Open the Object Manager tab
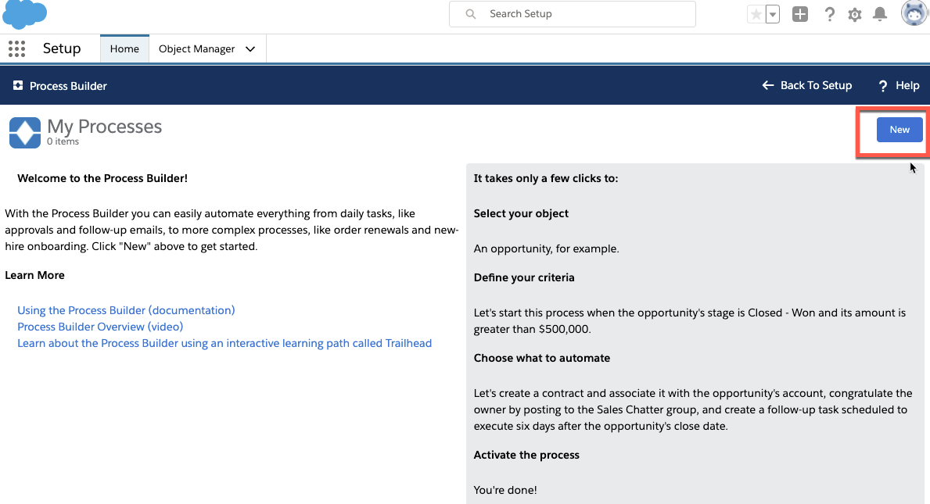 click(197, 49)
